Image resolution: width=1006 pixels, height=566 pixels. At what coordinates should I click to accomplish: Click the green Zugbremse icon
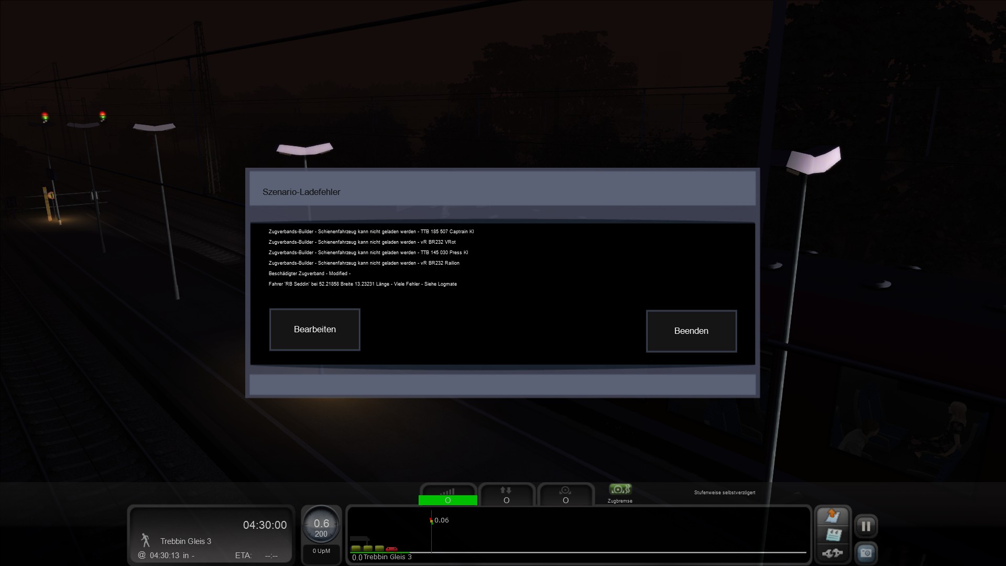coord(620,489)
